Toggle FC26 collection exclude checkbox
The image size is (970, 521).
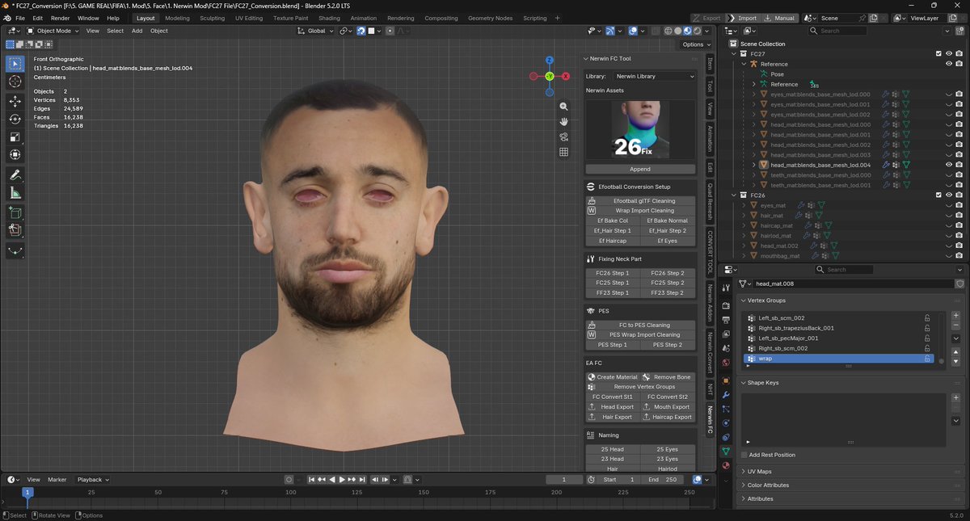coord(939,195)
